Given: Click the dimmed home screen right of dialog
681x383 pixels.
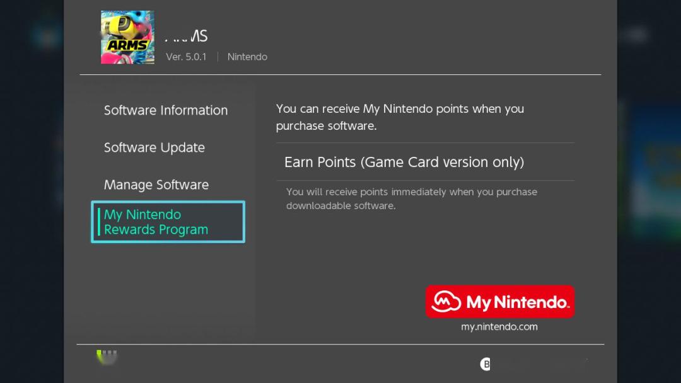Looking at the screenshot, I should click(x=649, y=189).
